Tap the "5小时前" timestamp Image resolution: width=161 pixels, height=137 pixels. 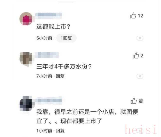(x=44, y=38)
